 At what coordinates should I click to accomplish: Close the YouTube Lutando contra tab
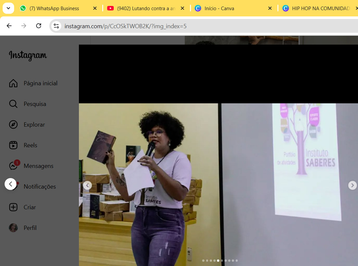click(x=182, y=9)
